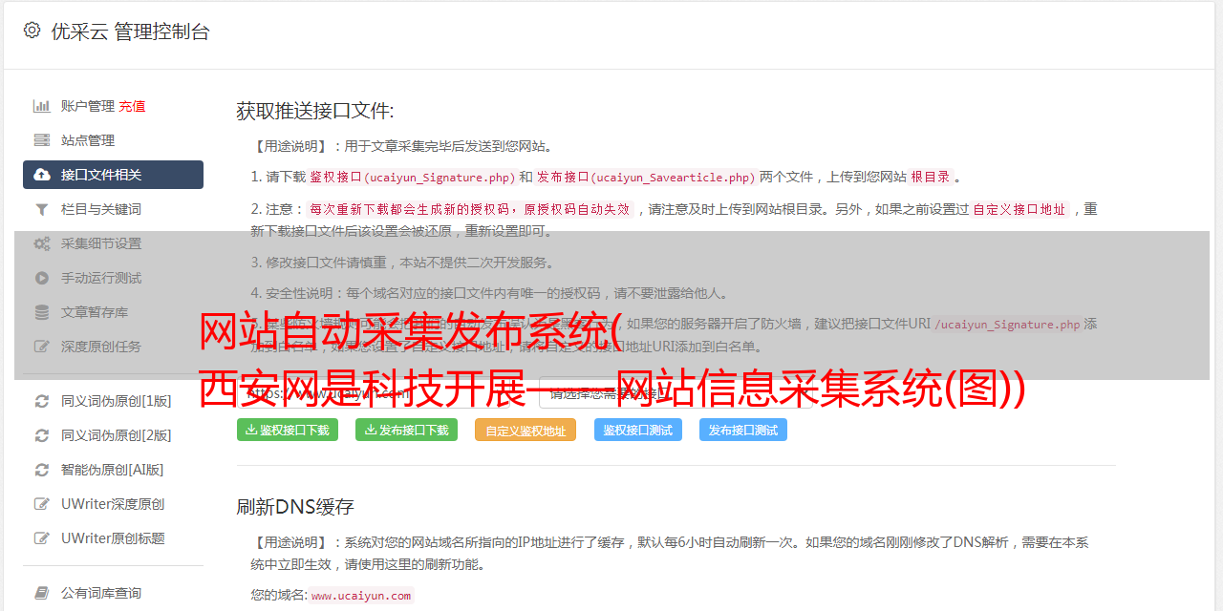The width and height of the screenshot is (1223, 611).
Task: Run the 鉴权接口测试 button
Action: tap(638, 430)
